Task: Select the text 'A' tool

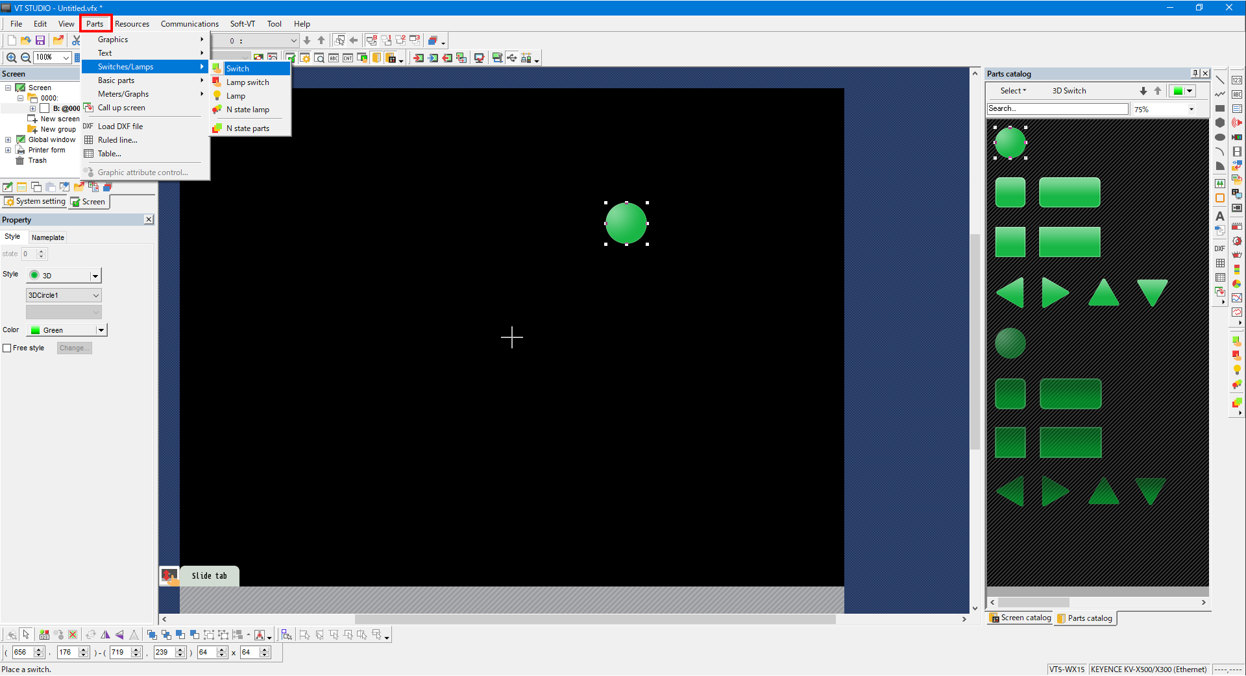Action: coord(1220,216)
